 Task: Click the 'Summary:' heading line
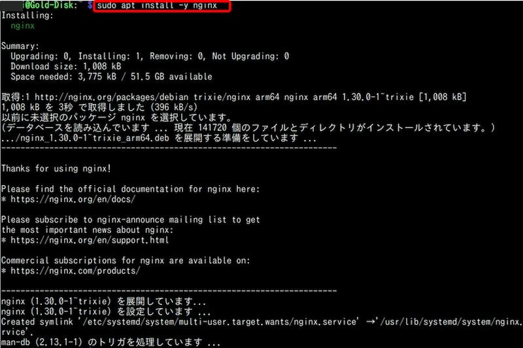click(x=20, y=46)
